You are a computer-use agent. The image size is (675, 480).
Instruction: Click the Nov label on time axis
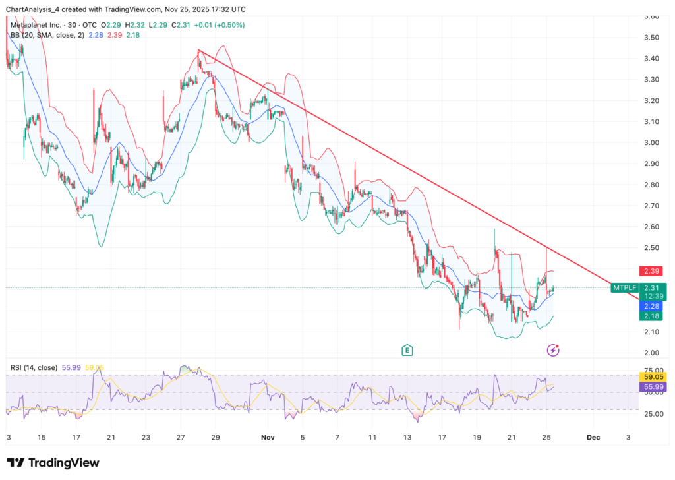[x=268, y=437]
